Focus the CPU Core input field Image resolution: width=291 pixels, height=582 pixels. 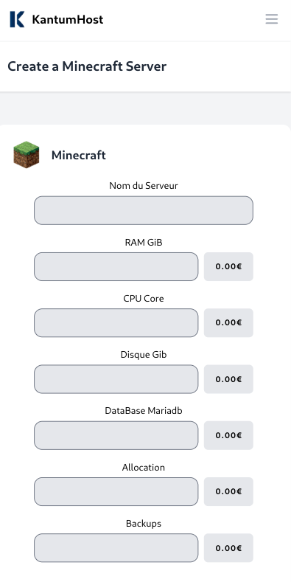(116, 323)
